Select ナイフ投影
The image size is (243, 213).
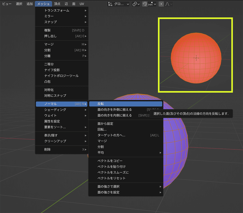[x=62, y=70]
